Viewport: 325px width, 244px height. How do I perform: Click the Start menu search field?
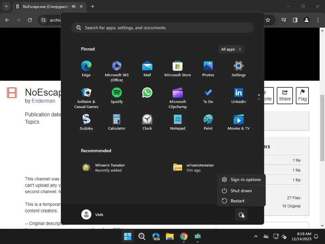[x=162, y=28]
